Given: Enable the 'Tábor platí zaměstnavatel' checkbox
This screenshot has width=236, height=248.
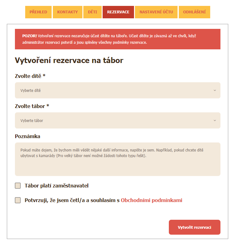Looking at the screenshot, I should [x=18, y=186].
